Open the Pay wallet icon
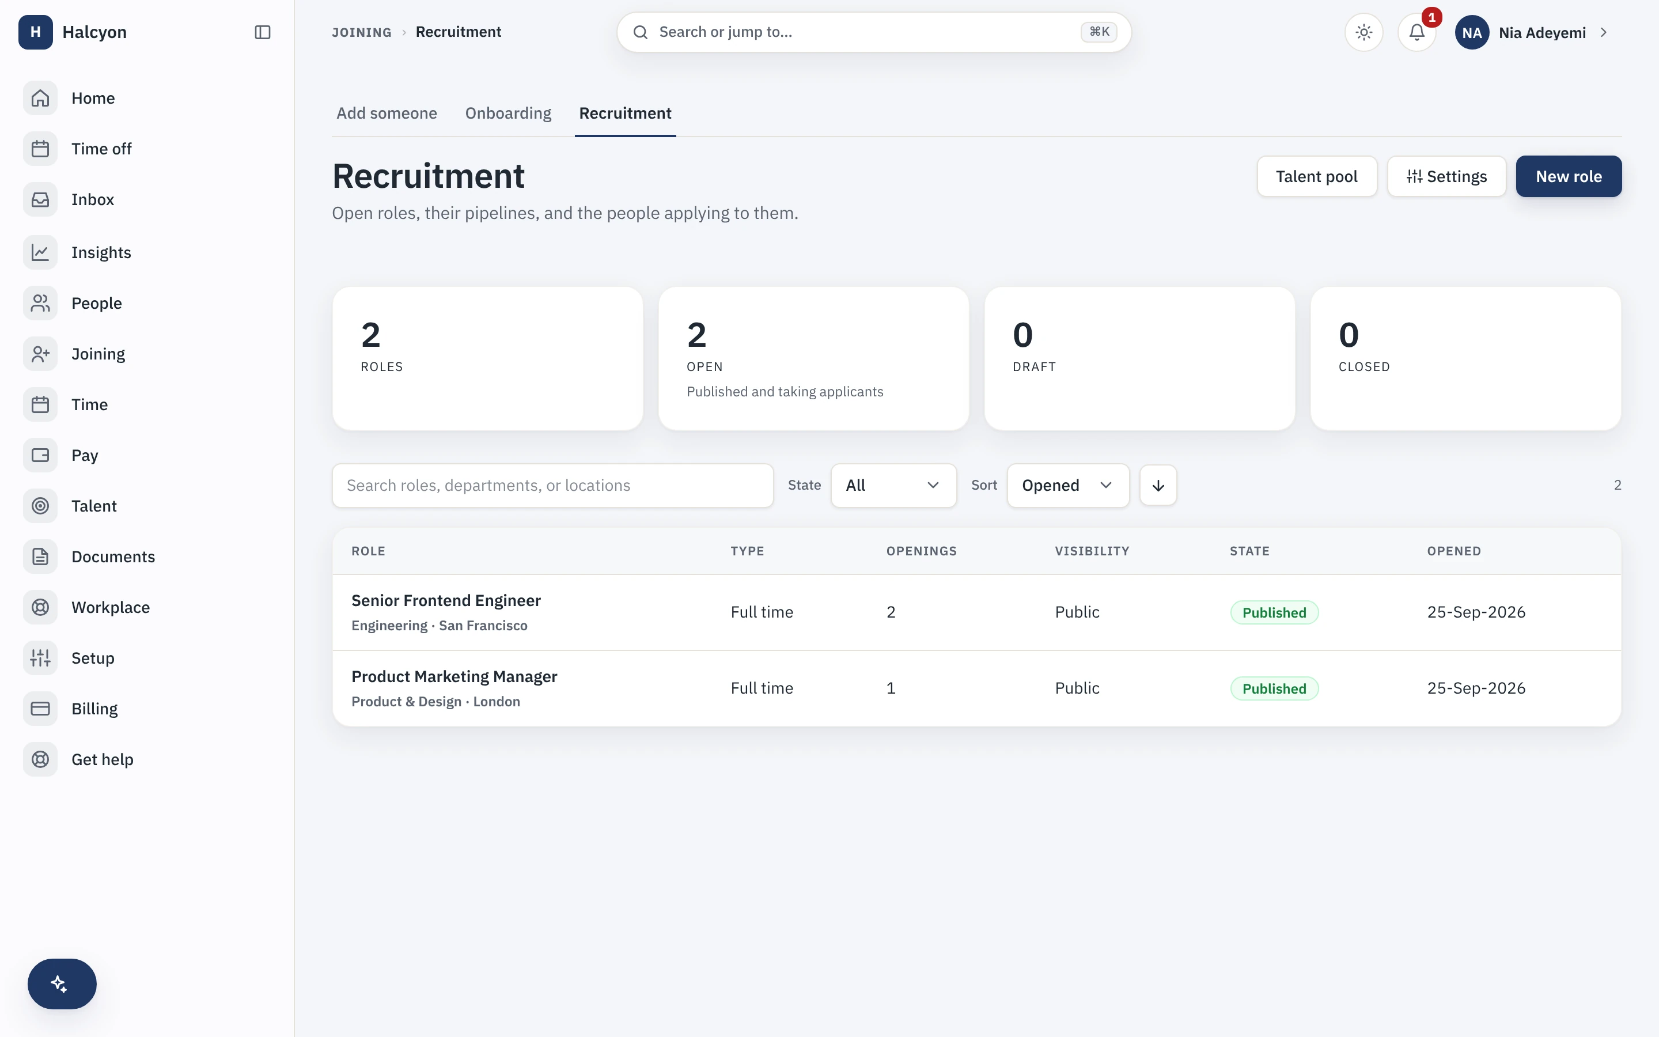This screenshot has height=1037, width=1659. click(x=40, y=455)
